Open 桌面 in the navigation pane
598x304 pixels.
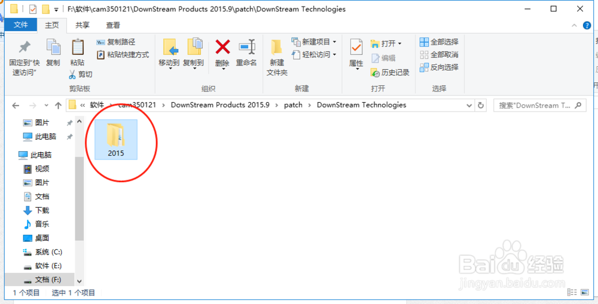pos(36,238)
